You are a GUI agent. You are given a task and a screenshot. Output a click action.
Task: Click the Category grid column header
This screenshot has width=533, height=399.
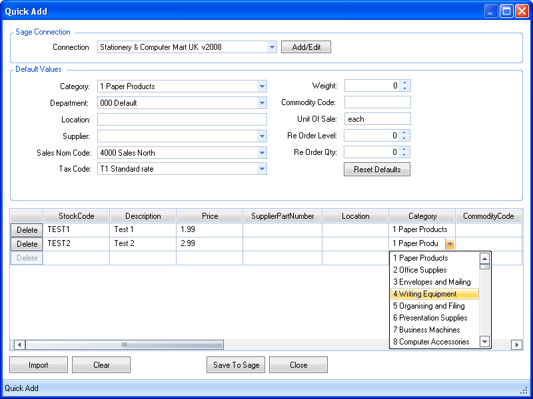point(422,216)
